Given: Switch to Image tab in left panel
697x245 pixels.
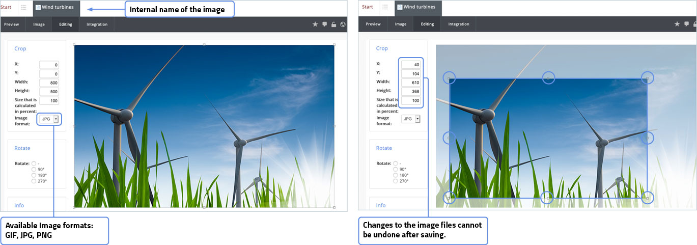Looking at the screenshot, I should [x=39, y=24].
